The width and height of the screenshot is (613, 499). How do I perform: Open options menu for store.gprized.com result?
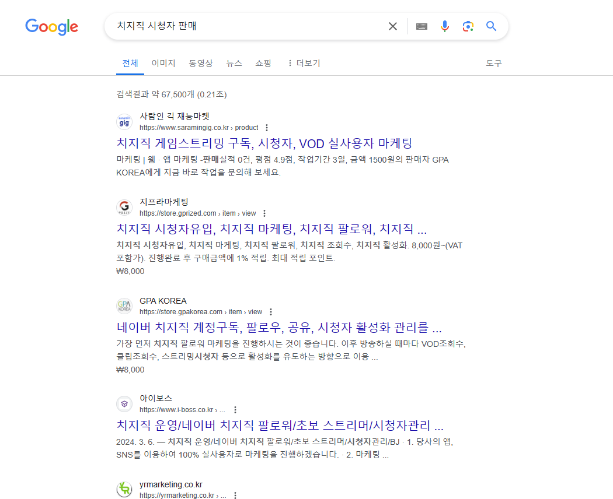[x=264, y=213]
